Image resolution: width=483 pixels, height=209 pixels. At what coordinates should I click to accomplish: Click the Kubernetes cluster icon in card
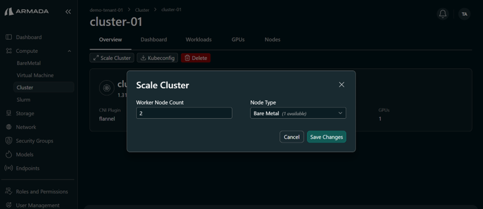[107, 88]
